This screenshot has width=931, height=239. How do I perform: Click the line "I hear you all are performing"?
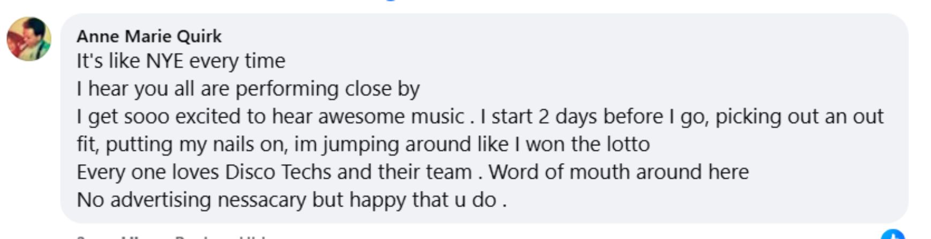pos(248,89)
